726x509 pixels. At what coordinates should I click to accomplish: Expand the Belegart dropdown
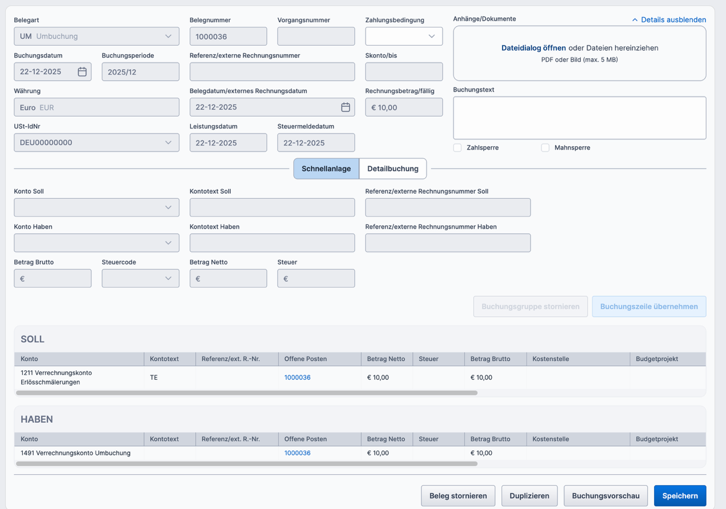168,37
